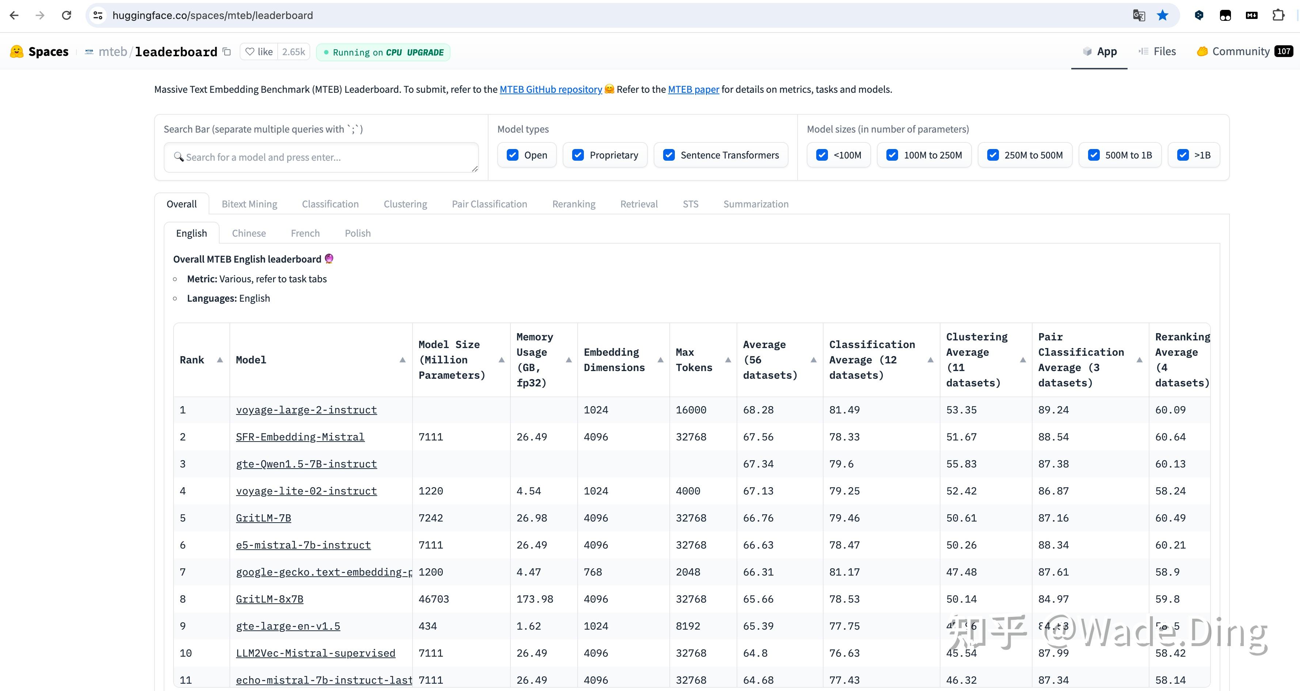Click the browser back arrow
Screen dimensions: 1300x691
14,15
